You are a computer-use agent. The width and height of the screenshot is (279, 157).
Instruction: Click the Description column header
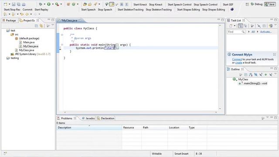(x=89, y=128)
